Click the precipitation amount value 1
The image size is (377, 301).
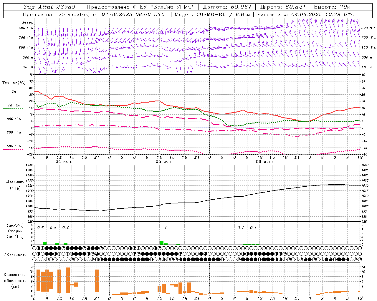(166, 228)
